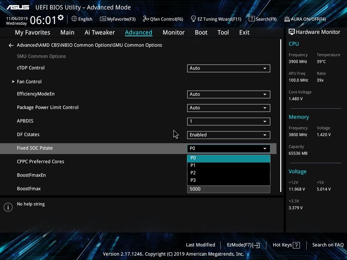347x260 pixels.
Task: Switch to the Main tab
Action: (67, 32)
